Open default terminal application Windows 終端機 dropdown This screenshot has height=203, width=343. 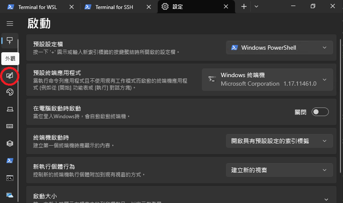(267, 80)
